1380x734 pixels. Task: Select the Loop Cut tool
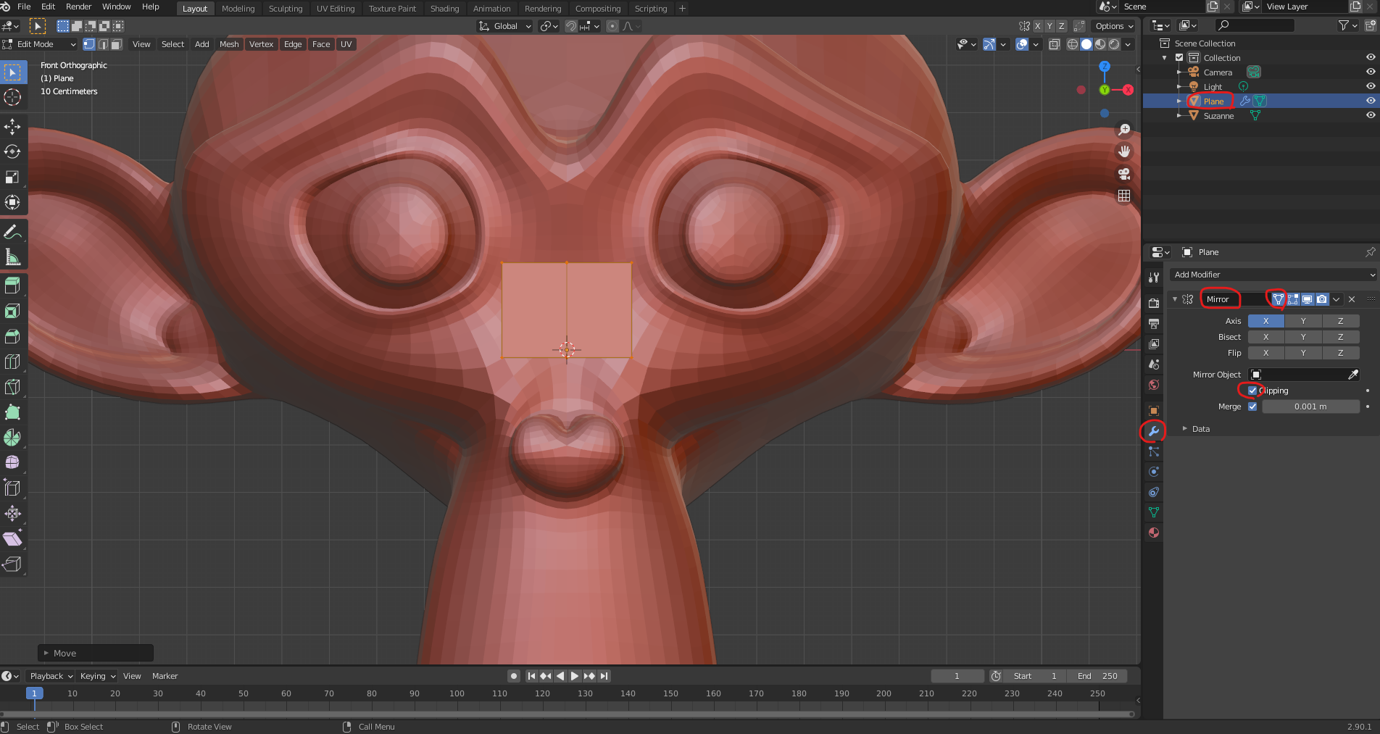(x=12, y=362)
